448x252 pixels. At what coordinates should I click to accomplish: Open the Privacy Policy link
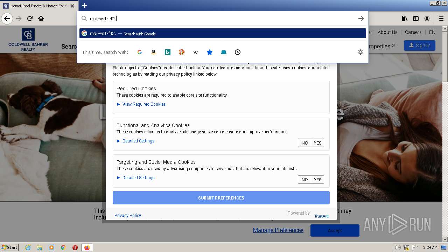[128, 215]
